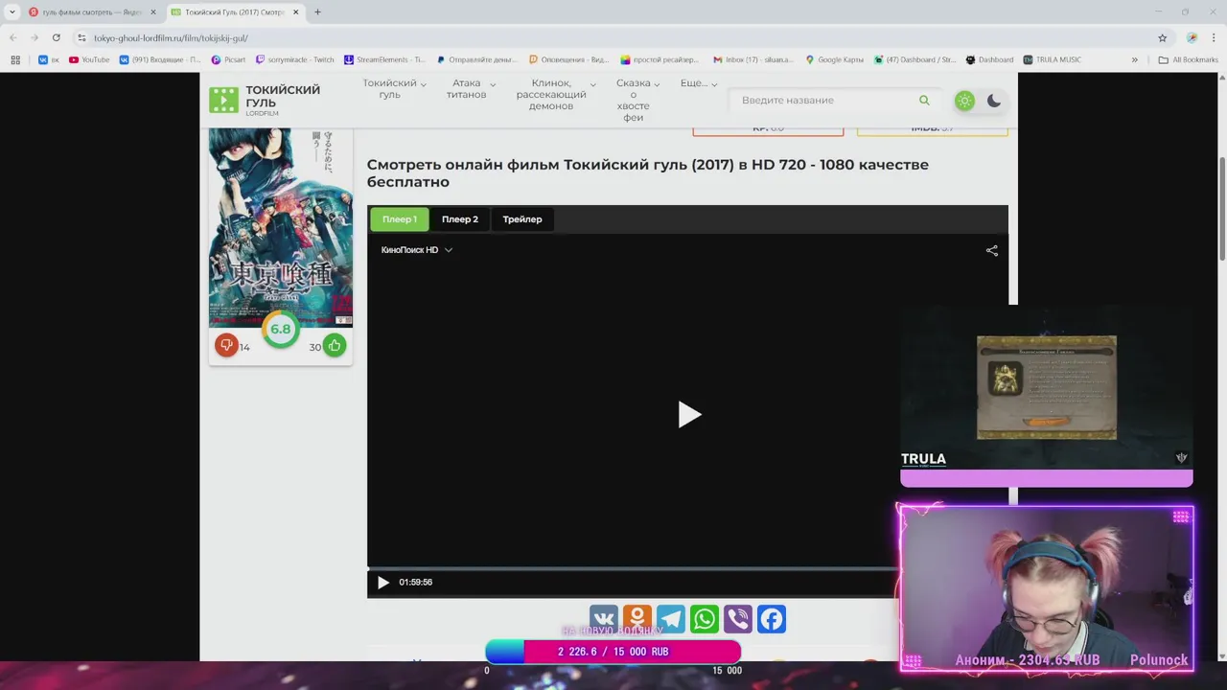Click the Tokyo Ghoul movie poster
This screenshot has height=690, width=1227.
(281, 227)
